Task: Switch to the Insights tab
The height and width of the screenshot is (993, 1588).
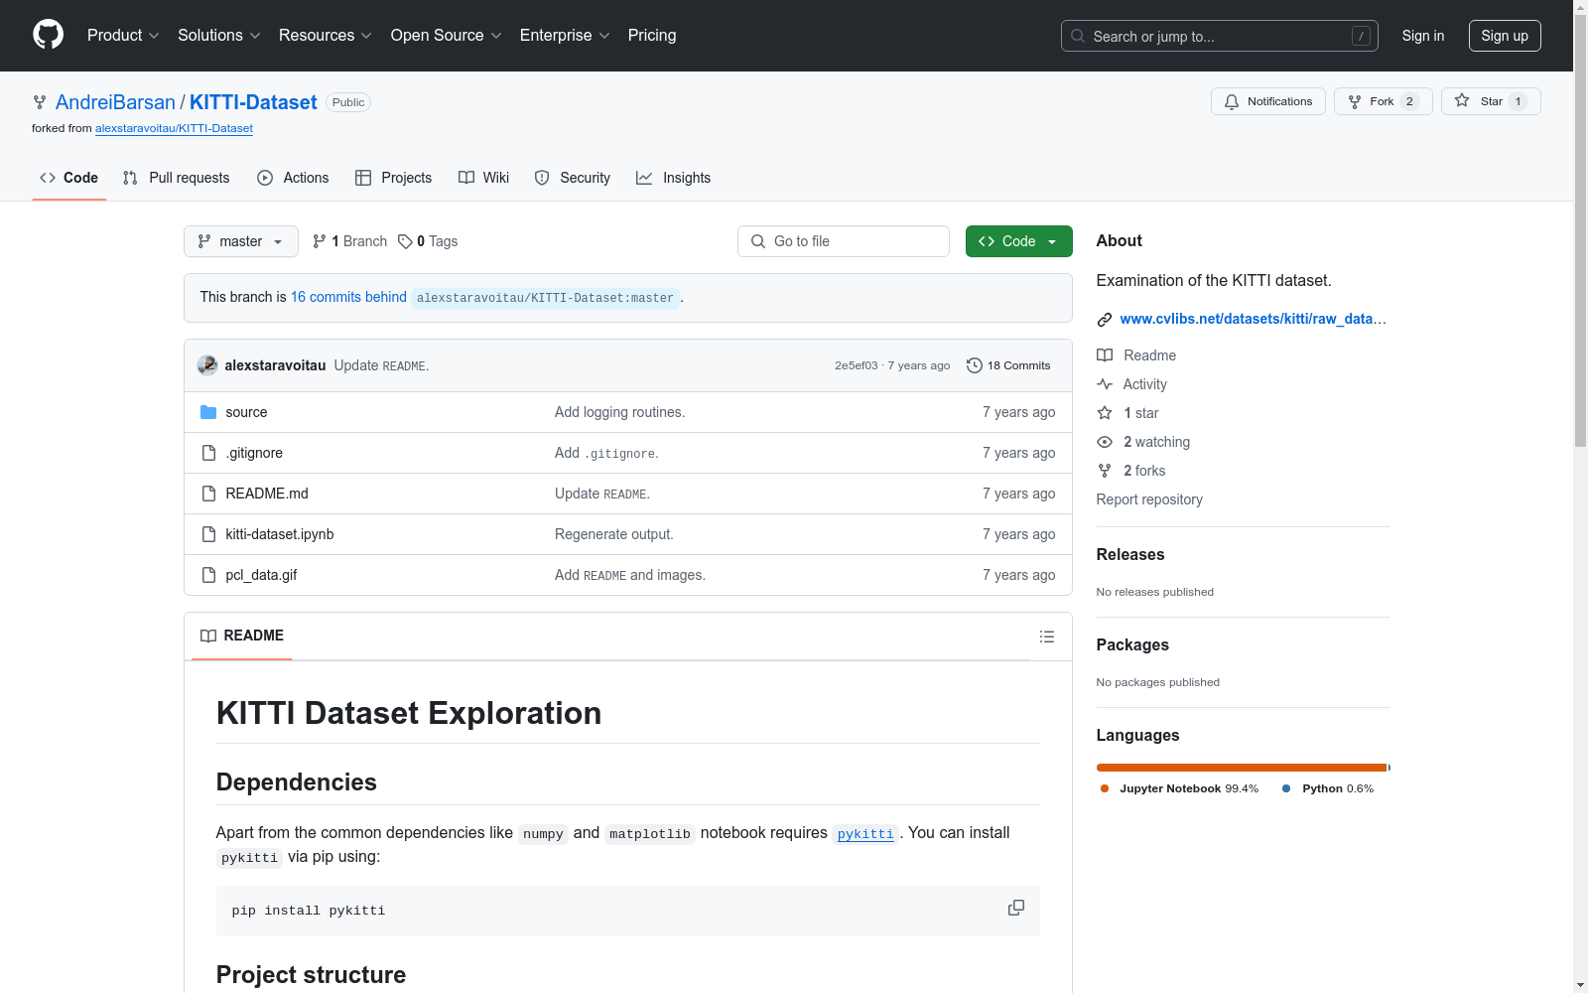Action: pos(674,178)
